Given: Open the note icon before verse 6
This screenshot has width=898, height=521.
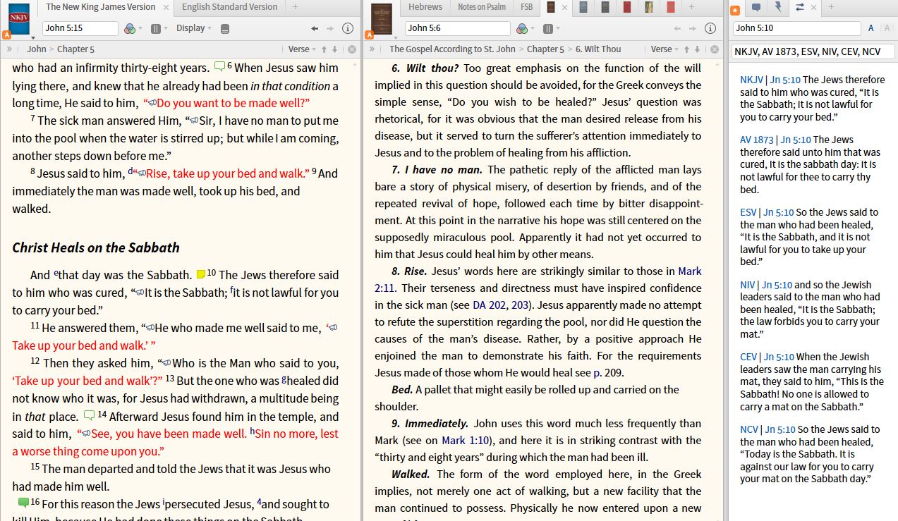Looking at the screenshot, I should click(x=220, y=67).
